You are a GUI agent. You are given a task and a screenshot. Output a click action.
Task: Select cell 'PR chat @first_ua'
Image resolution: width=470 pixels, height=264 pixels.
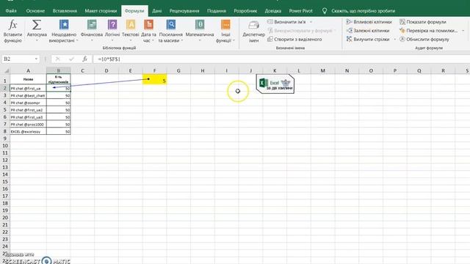pos(28,88)
